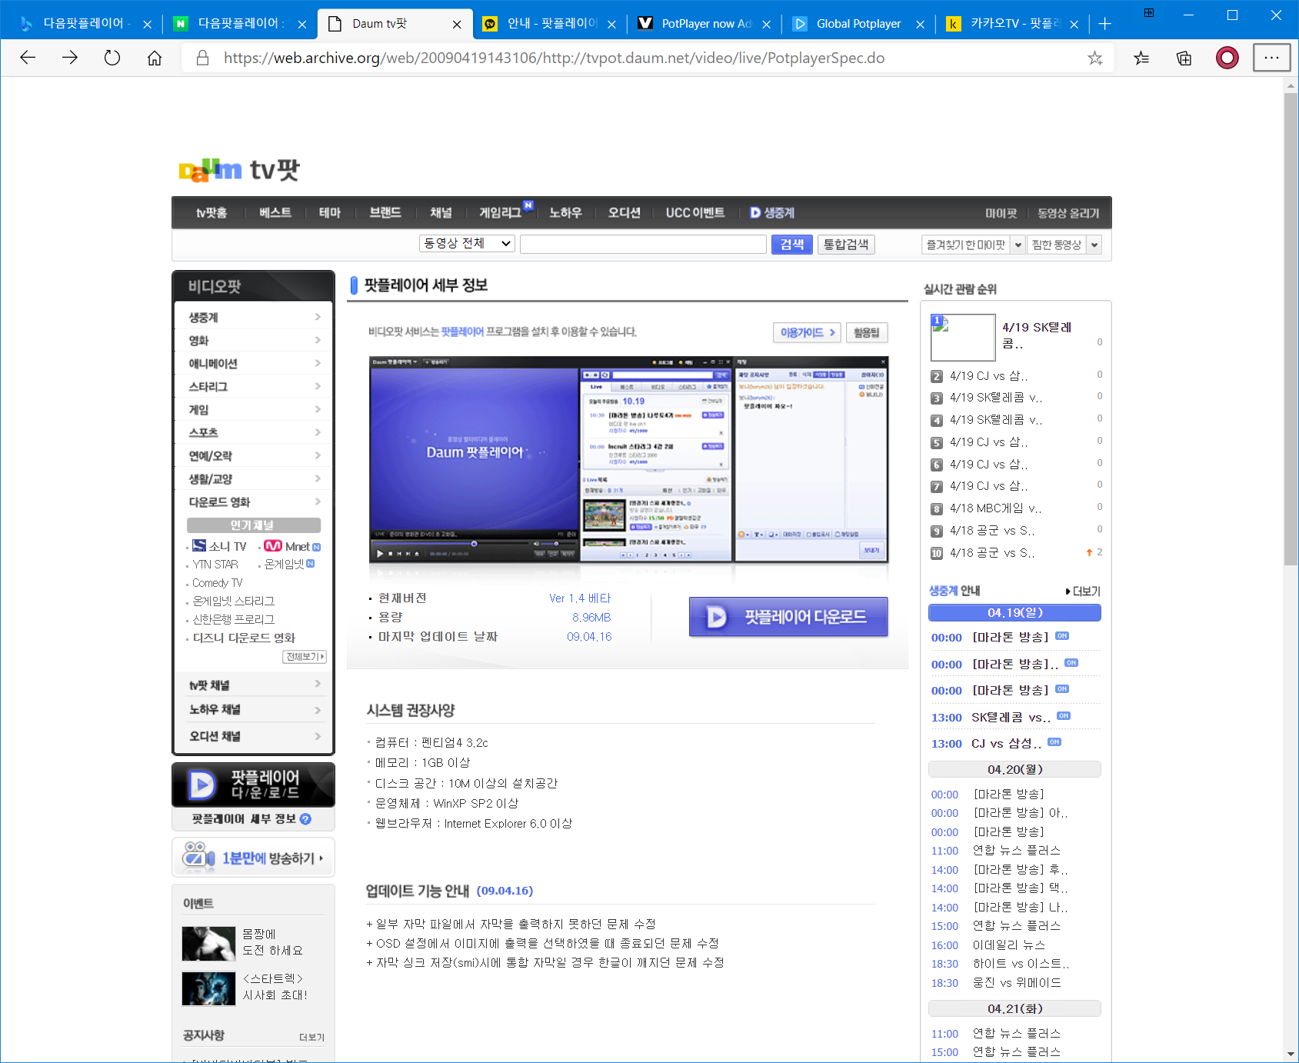
Task: Expand the 스포츠 sidebar category
Action: coord(254,432)
